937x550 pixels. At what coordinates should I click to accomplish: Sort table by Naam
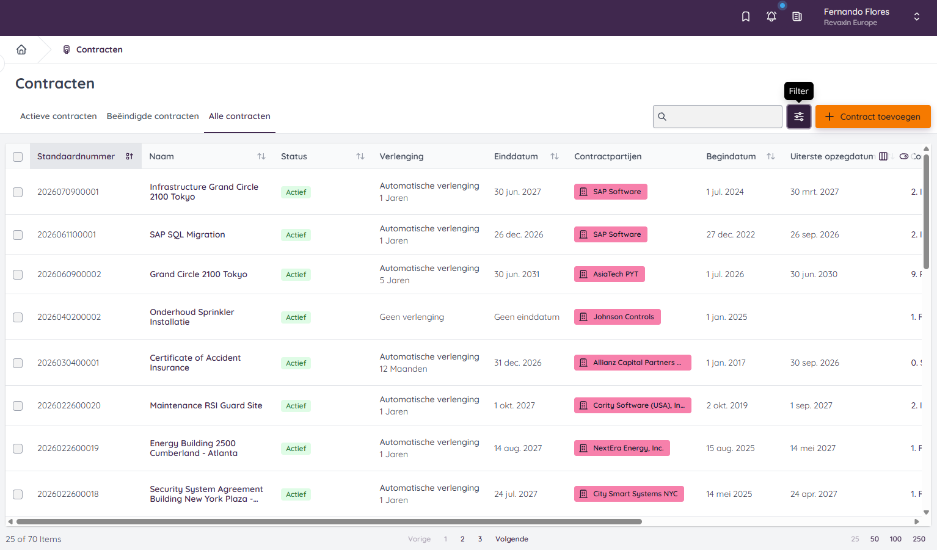(261, 156)
